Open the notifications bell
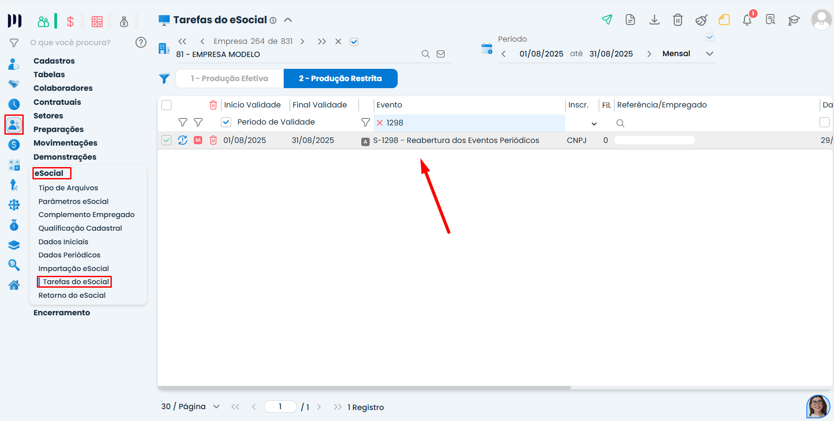 [748, 20]
